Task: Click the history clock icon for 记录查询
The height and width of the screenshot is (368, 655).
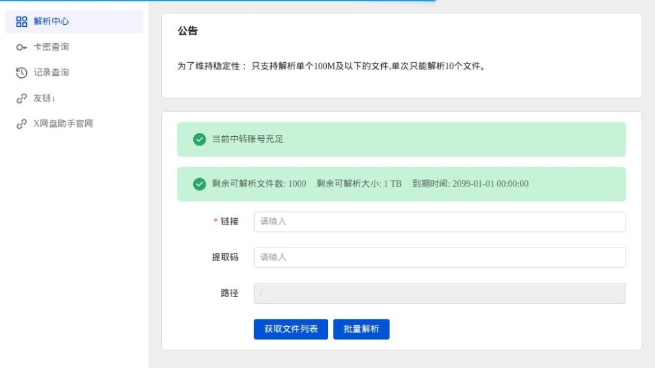Action: [22, 73]
